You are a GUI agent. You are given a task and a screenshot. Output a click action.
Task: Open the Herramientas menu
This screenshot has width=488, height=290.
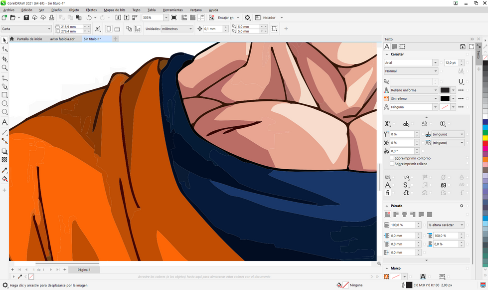(x=173, y=10)
